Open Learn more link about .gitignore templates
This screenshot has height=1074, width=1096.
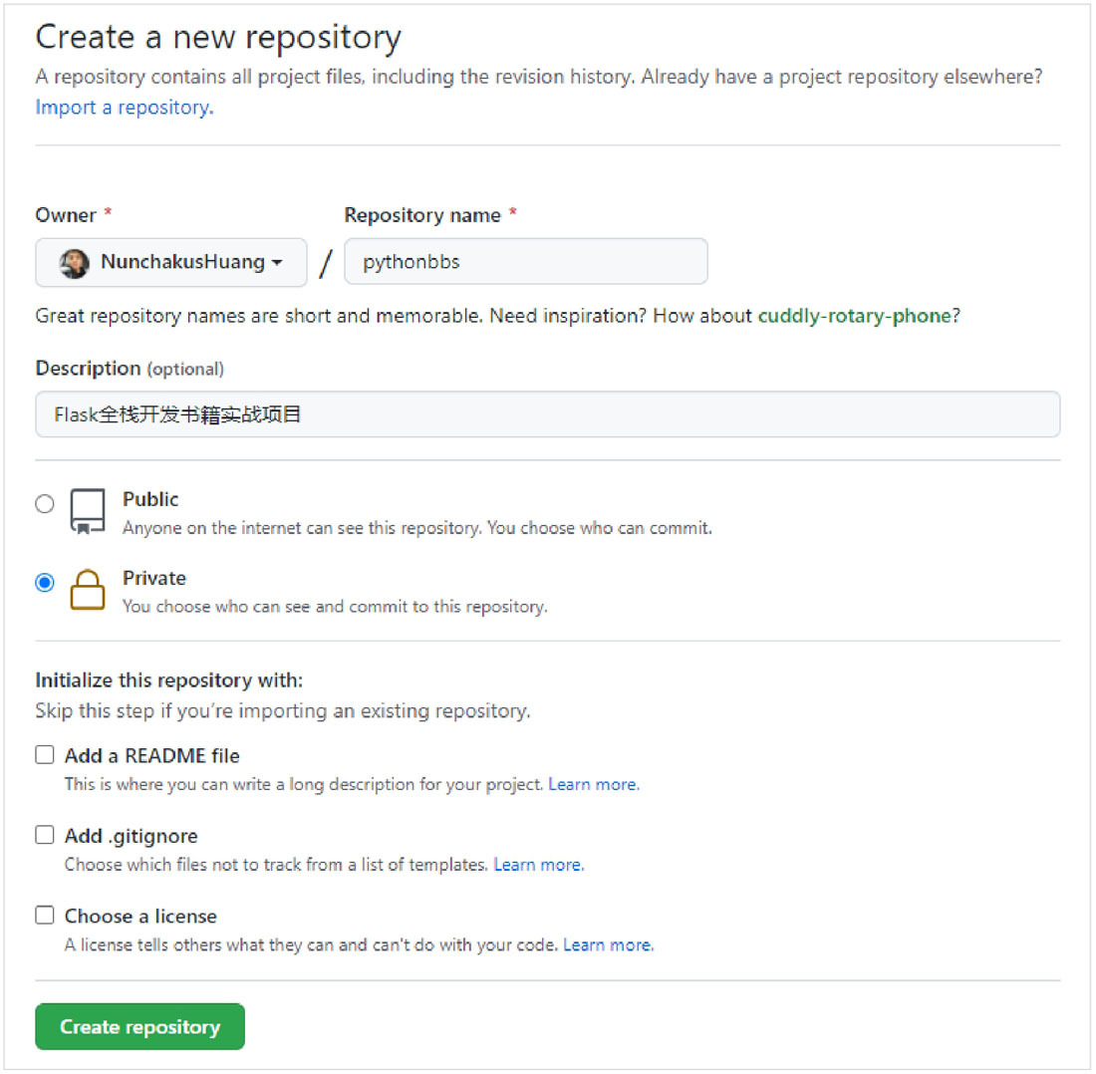click(539, 865)
